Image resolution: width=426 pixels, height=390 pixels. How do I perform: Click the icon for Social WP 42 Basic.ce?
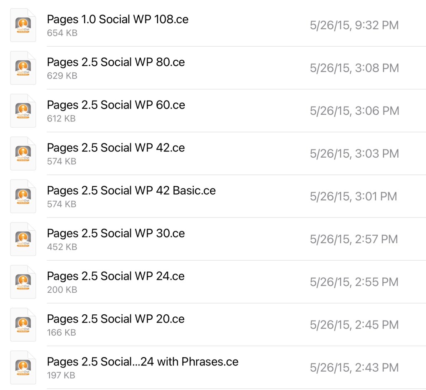23,197
